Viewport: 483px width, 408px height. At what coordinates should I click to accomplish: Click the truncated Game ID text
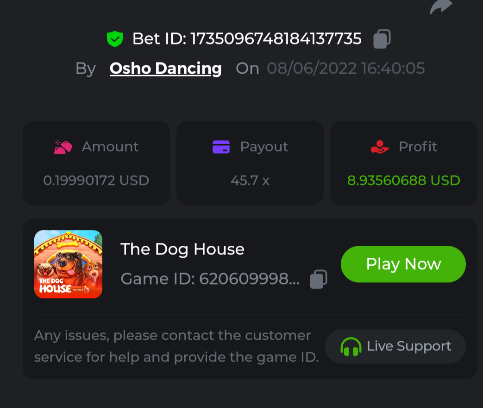click(x=210, y=279)
